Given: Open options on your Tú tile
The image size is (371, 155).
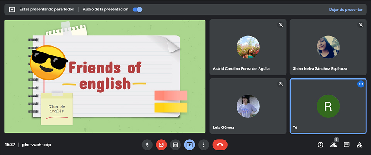Looking at the screenshot, I should pyautogui.click(x=361, y=83).
